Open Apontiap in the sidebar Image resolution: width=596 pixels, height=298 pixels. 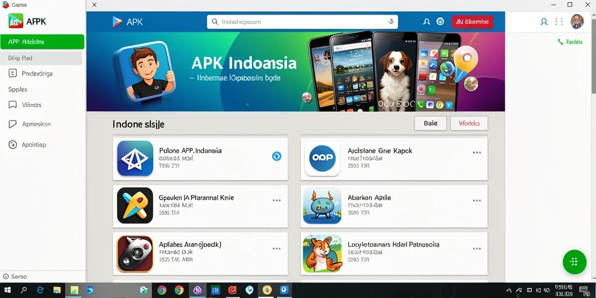click(x=34, y=144)
